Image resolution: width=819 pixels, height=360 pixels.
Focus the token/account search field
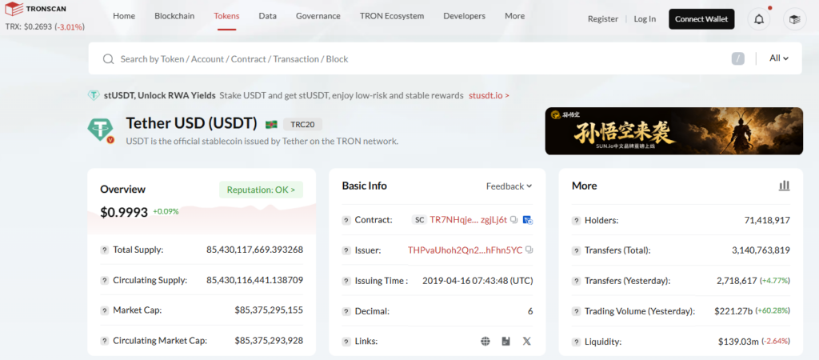tap(400, 58)
